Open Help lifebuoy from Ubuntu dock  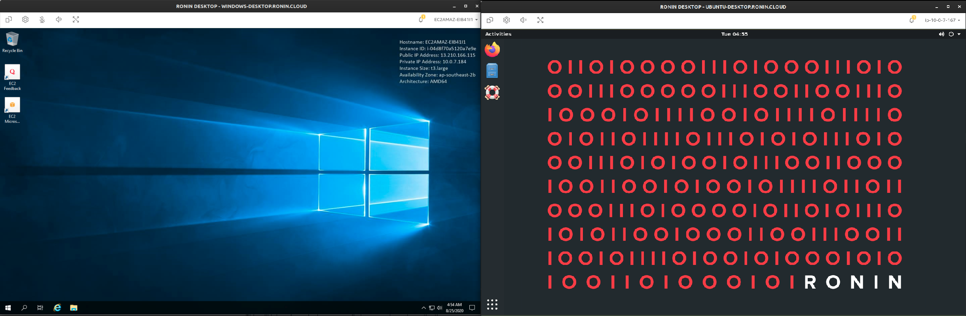click(x=492, y=93)
